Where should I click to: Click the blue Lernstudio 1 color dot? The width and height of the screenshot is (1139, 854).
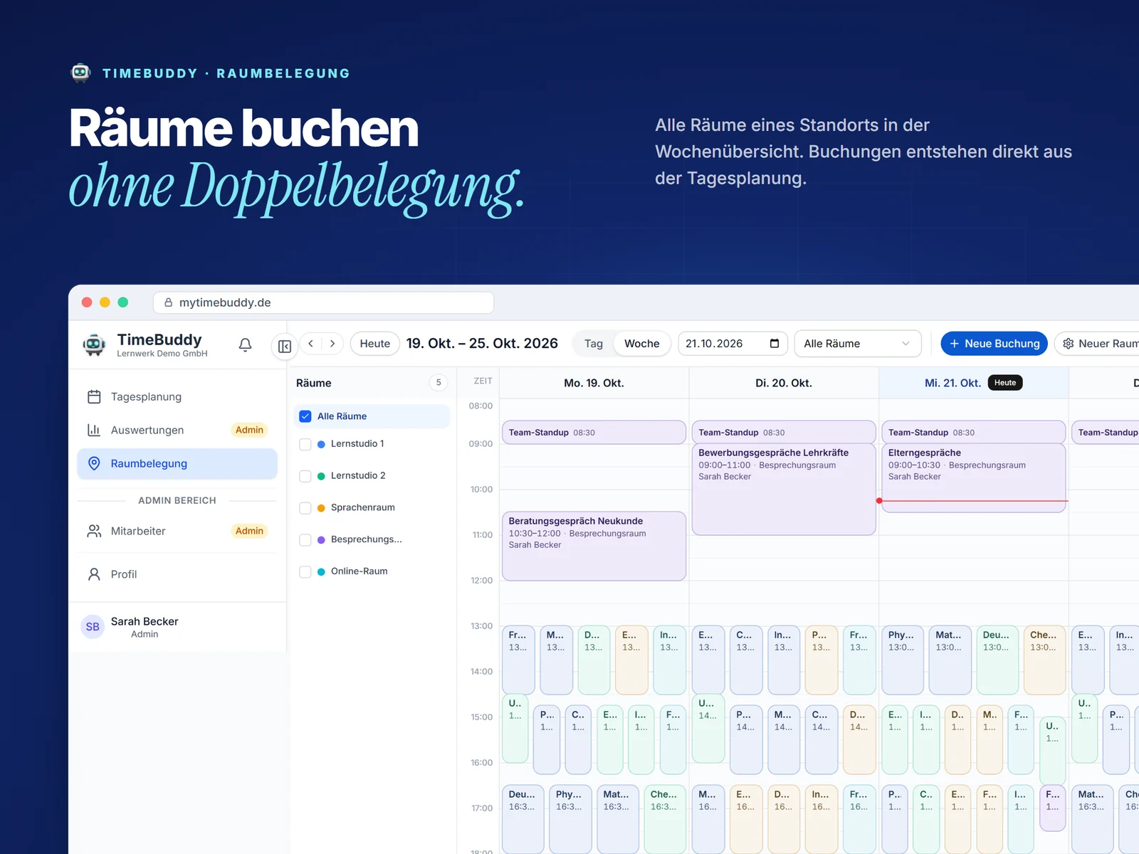coord(321,444)
